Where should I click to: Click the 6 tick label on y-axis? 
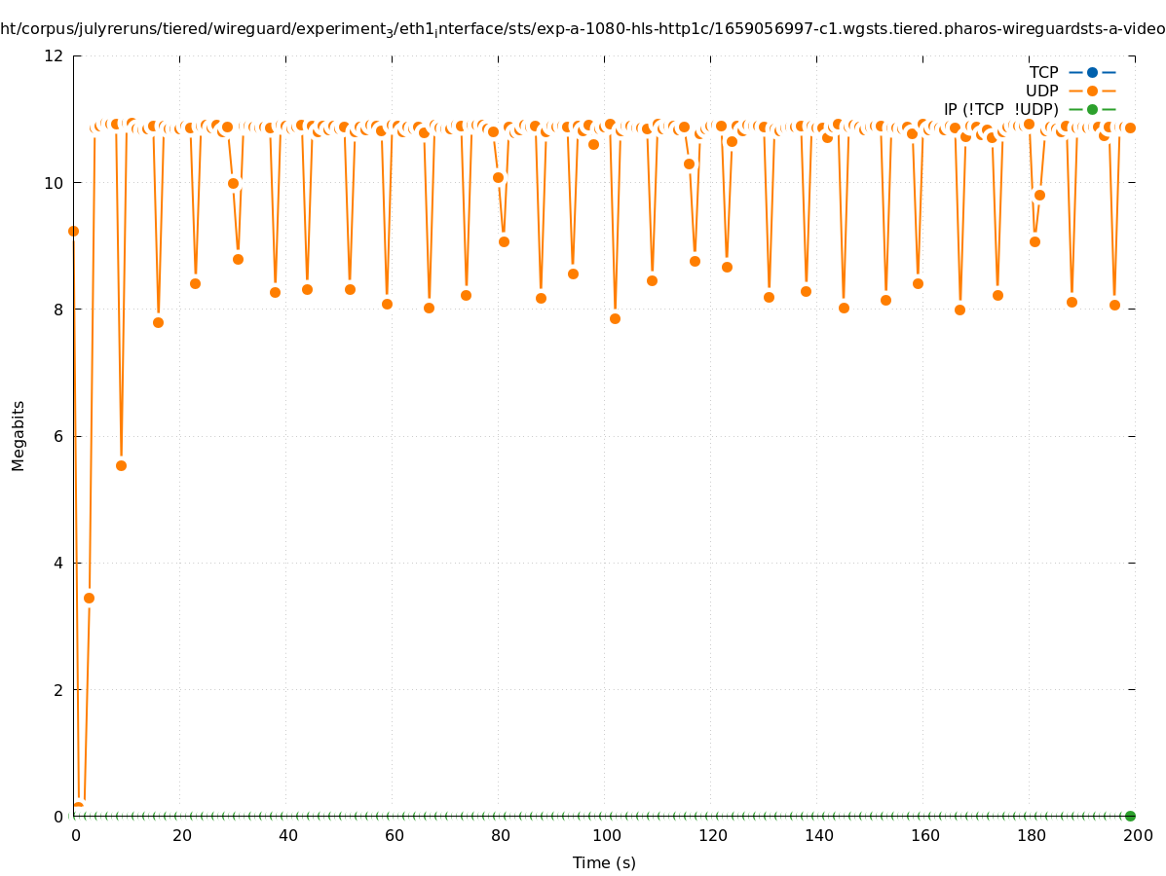(x=58, y=436)
